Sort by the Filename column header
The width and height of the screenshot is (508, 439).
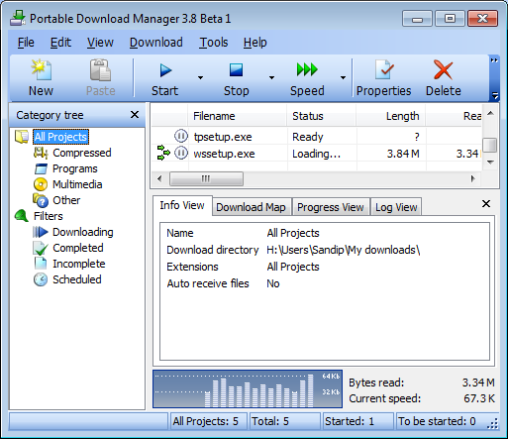pos(237,116)
